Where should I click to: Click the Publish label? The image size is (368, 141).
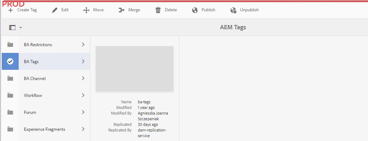coord(208,10)
